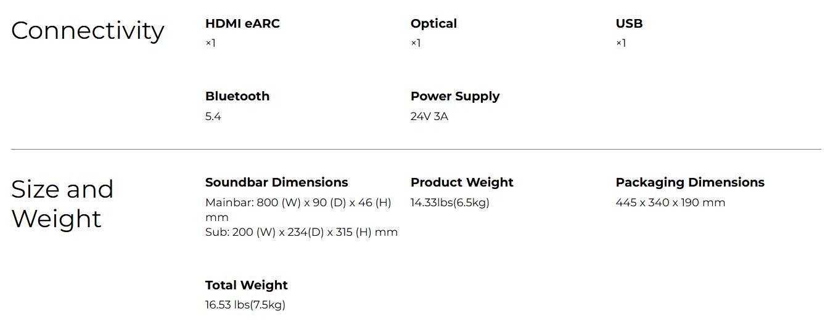The image size is (833, 330).
Task: Click the Packaging Dimensions label
Action: click(690, 182)
